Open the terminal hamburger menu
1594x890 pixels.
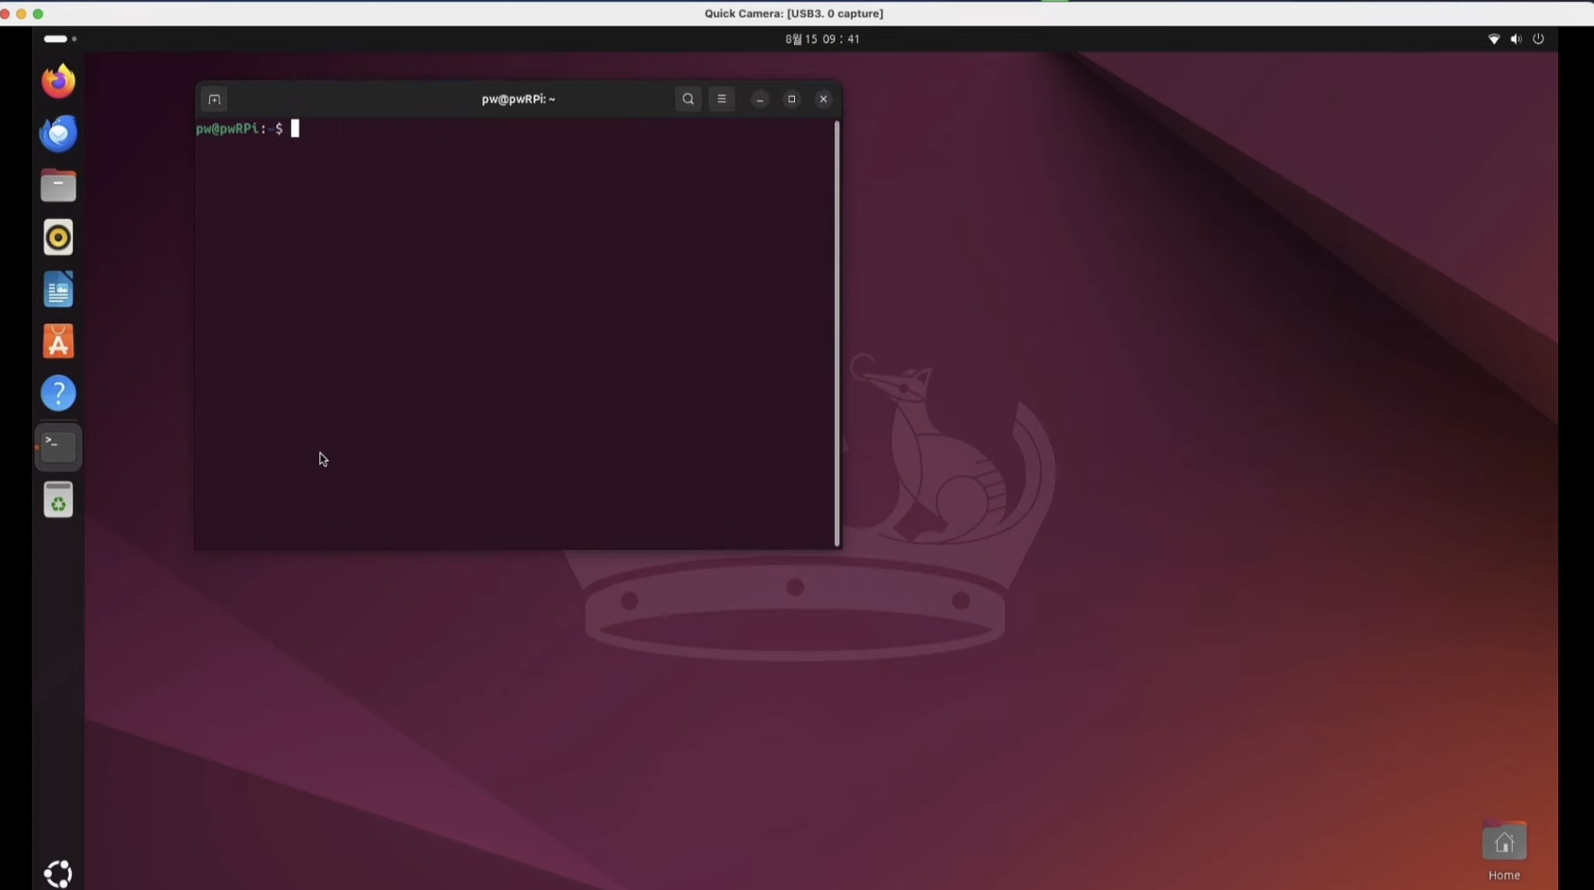[x=721, y=99]
